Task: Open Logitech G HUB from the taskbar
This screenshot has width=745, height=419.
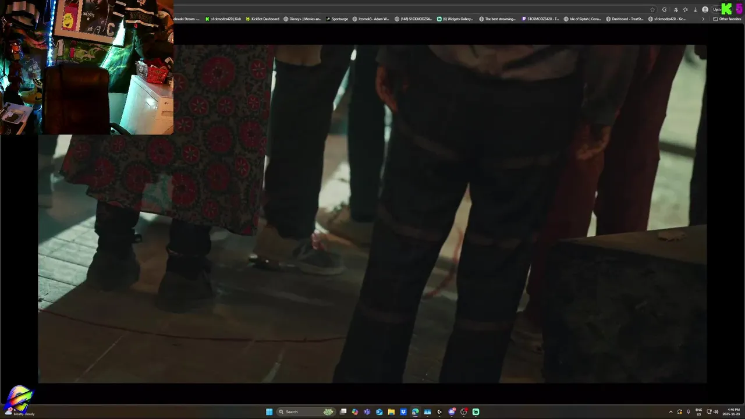Action: [x=439, y=412]
